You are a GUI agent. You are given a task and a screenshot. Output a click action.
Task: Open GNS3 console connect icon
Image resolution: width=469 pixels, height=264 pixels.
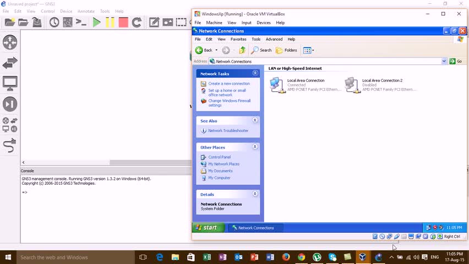[x=81, y=22]
